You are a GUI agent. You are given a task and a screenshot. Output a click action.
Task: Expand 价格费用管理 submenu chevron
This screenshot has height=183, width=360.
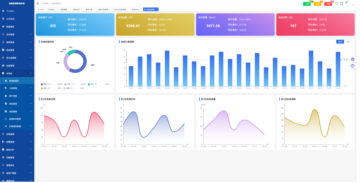[x=31, y=126]
